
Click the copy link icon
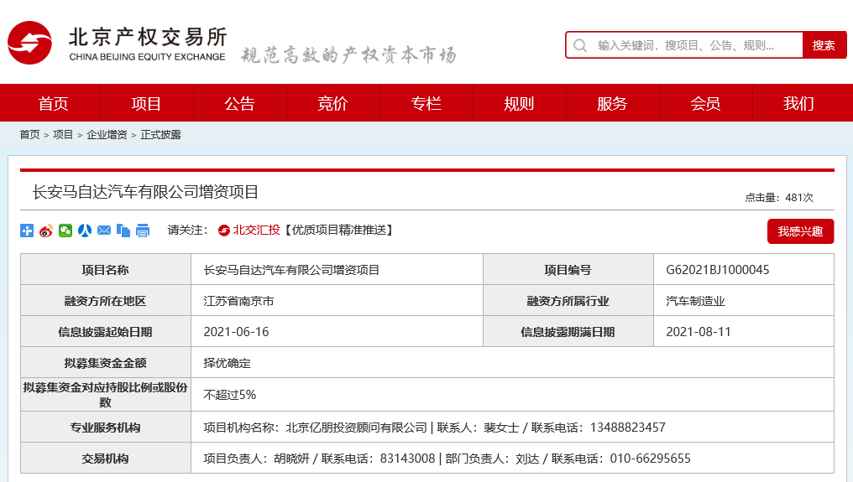point(123,231)
